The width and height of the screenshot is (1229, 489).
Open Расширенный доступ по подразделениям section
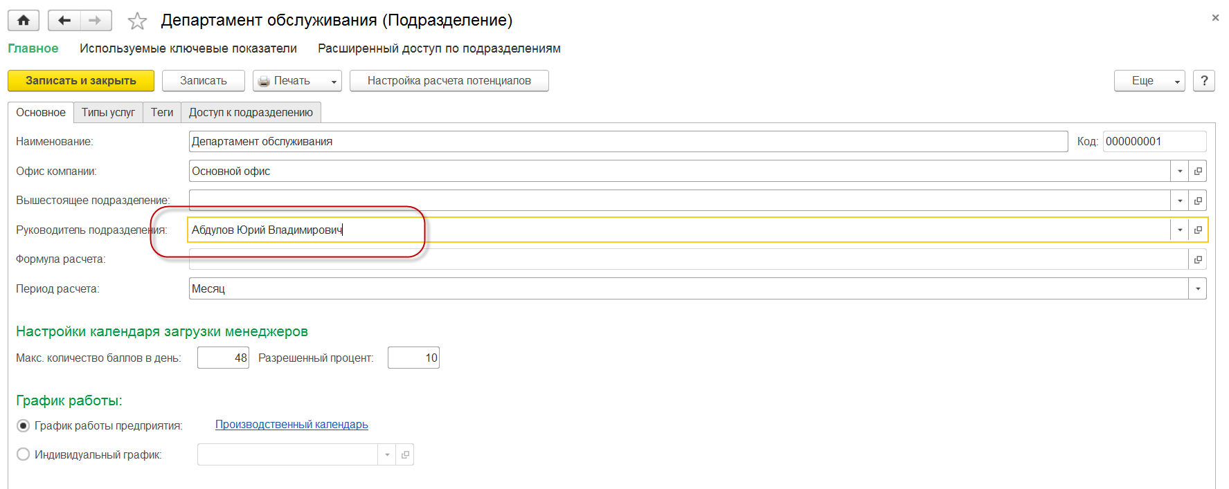pos(439,48)
